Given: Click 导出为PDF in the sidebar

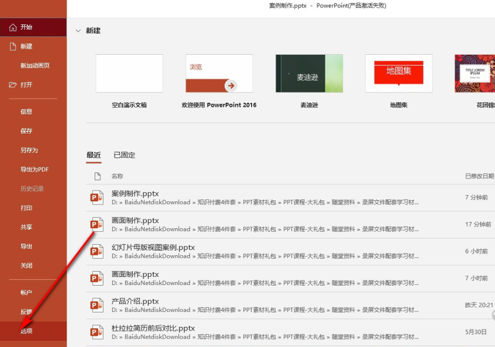Looking at the screenshot, I should point(33,169).
